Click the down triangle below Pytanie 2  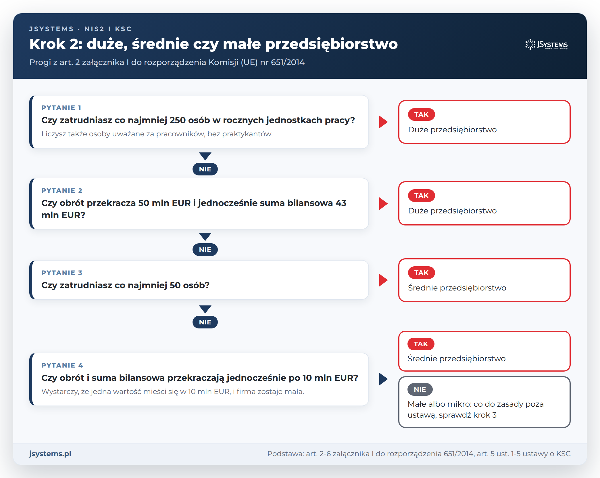(x=205, y=237)
